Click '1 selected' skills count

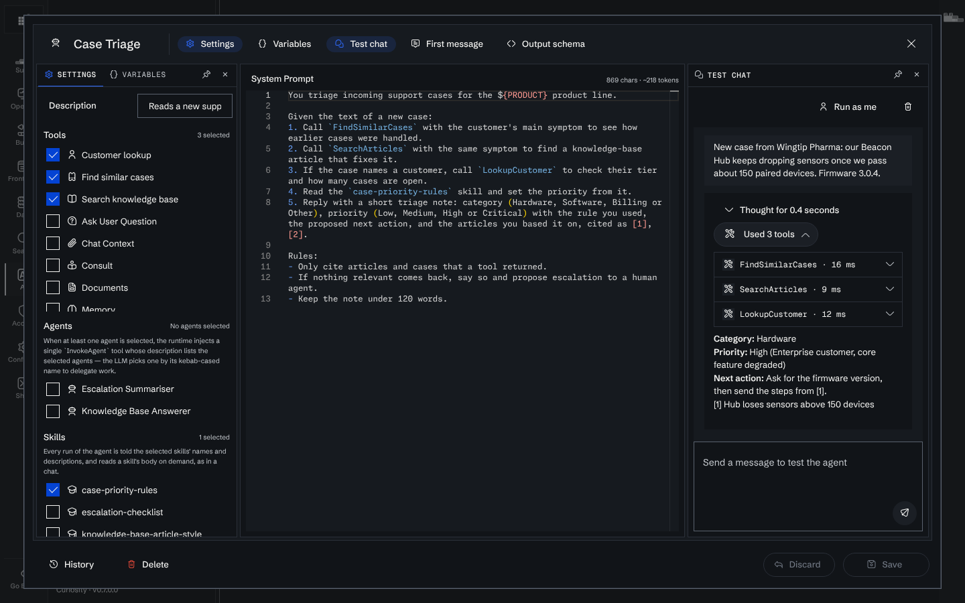click(x=216, y=438)
